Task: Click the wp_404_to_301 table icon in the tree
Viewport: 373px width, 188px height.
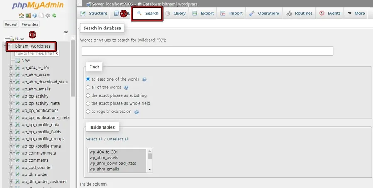Action: pyautogui.click(x=17, y=68)
